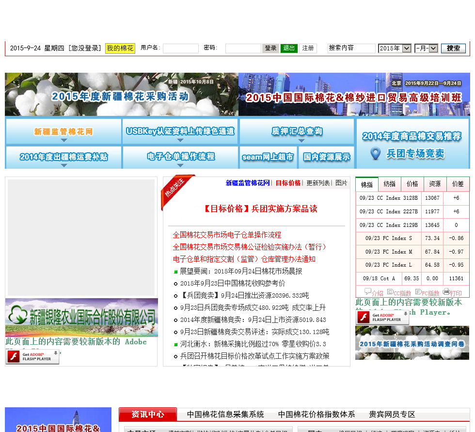Open the 资讯中心 tab
The width and height of the screenshot is (475, 432).
click(148, 414)
